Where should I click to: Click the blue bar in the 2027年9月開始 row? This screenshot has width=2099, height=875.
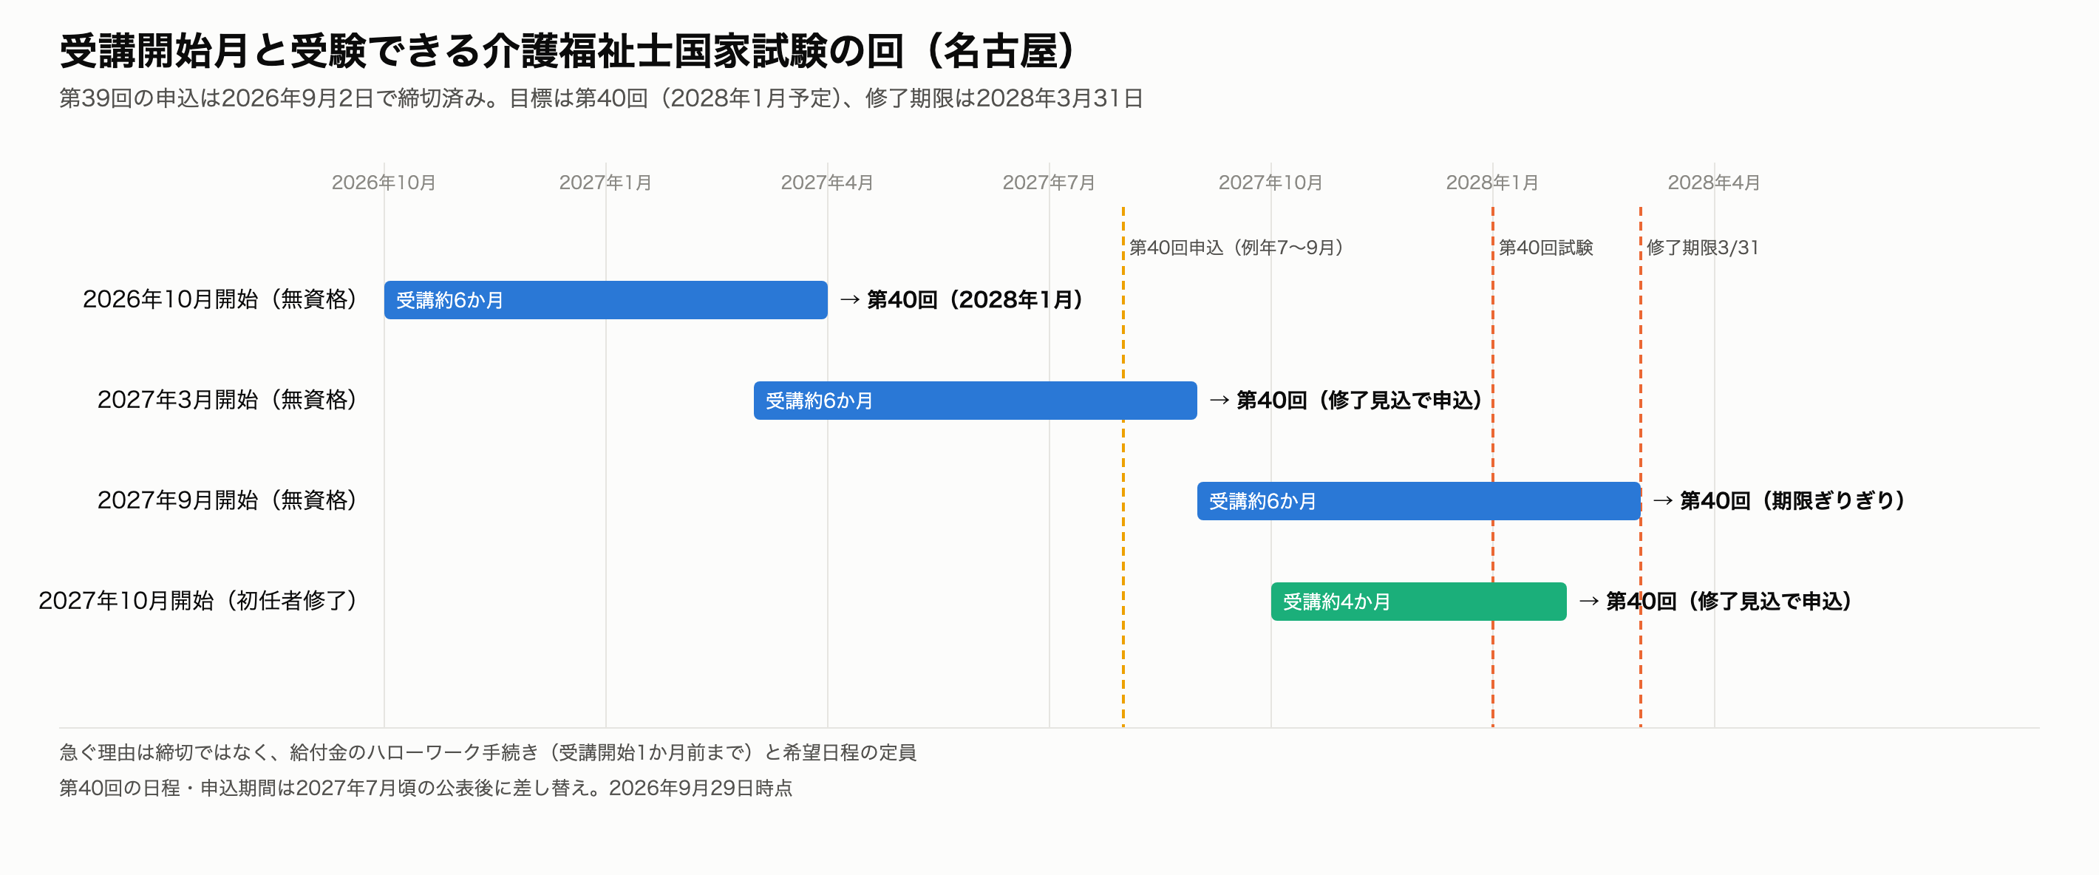1418,501
